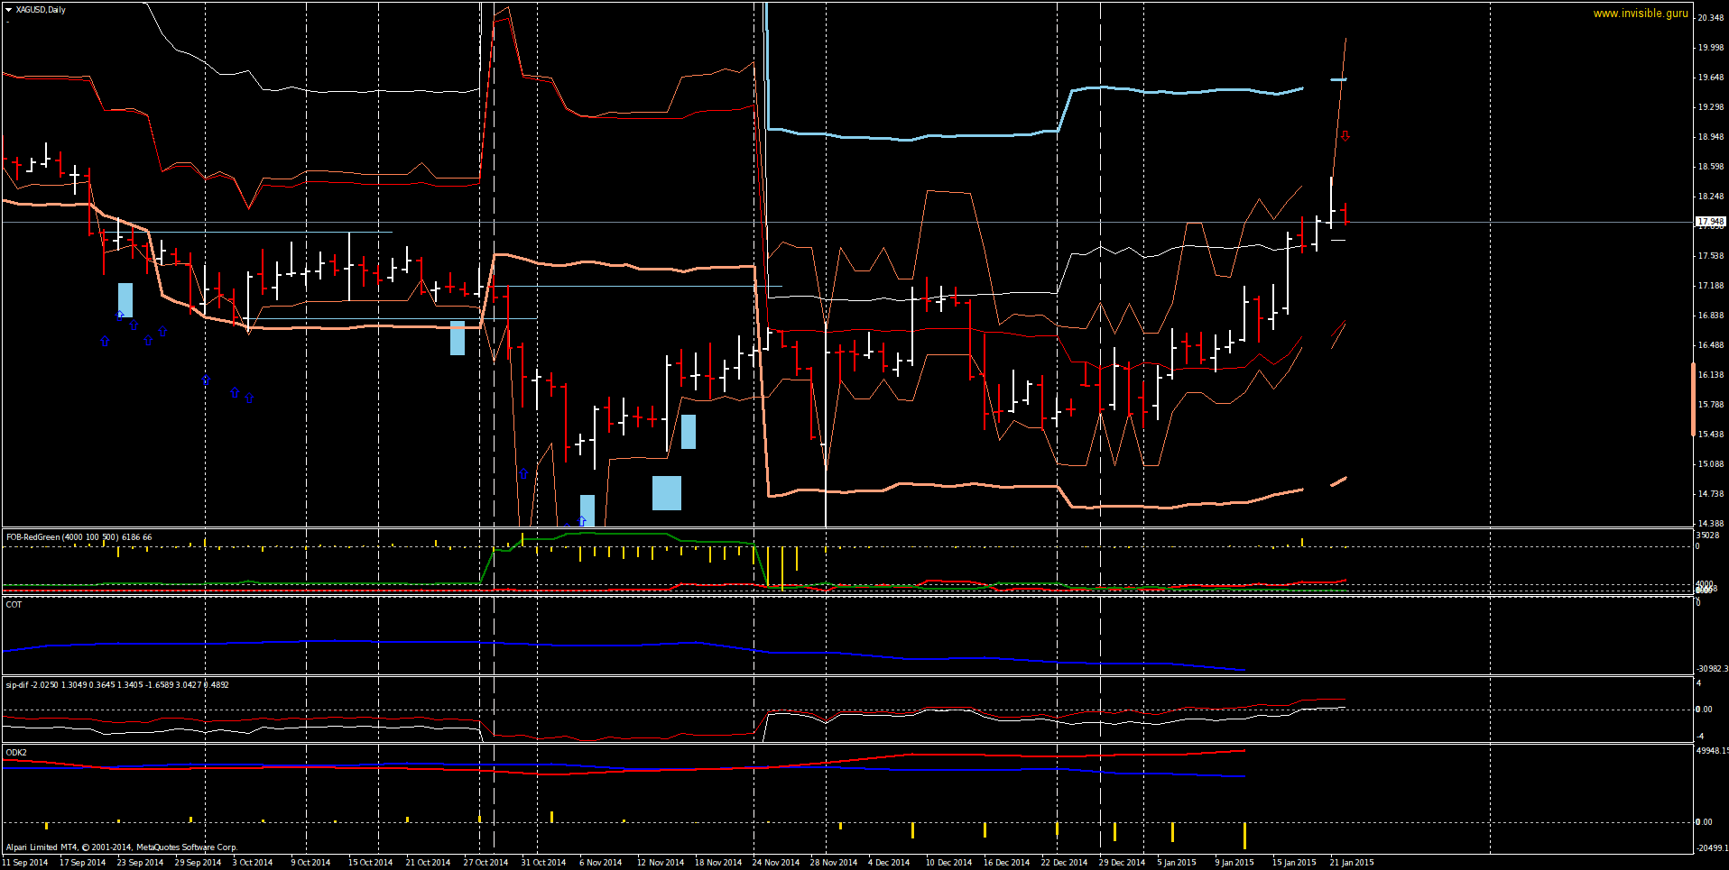This screenshot has height=870, width=1729.
Task: Click the Alpari Limited MT4 copyright text
Action: 122,847
